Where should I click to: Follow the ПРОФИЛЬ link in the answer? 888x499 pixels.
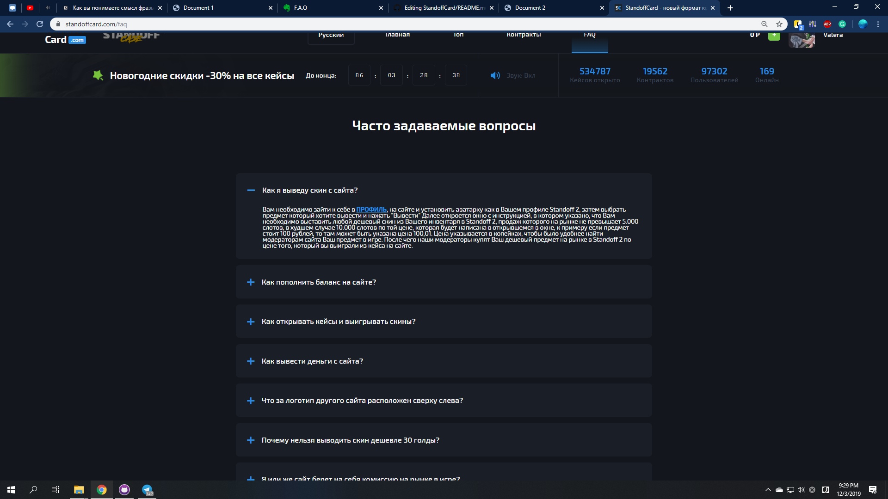tap(371, 209)
